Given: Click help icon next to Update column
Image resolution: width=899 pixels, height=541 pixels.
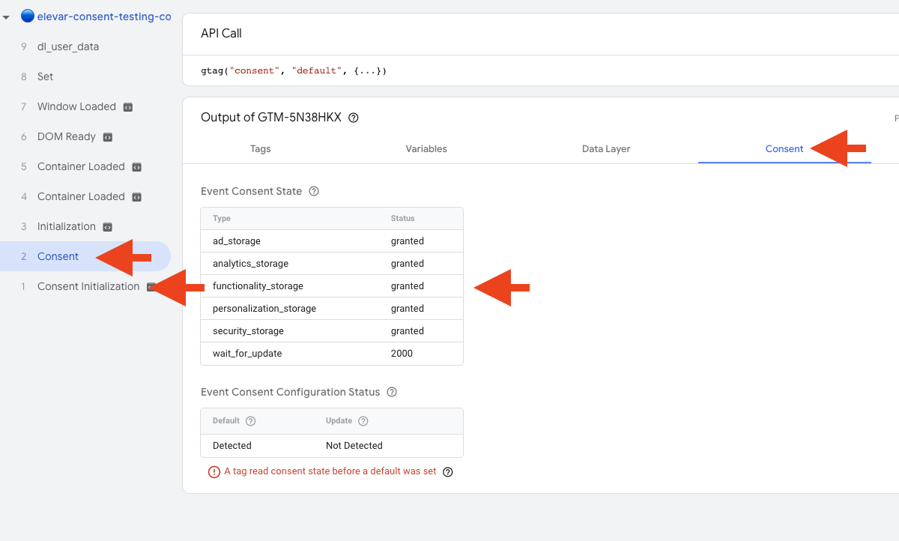Looking at the screenshot, I should coord(363,421).
